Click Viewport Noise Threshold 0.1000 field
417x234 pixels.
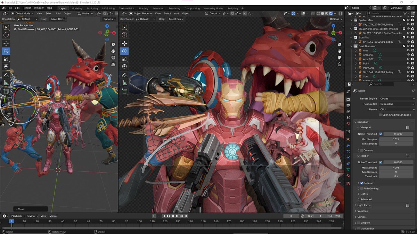pyautogui.click(x=398, y=134)
